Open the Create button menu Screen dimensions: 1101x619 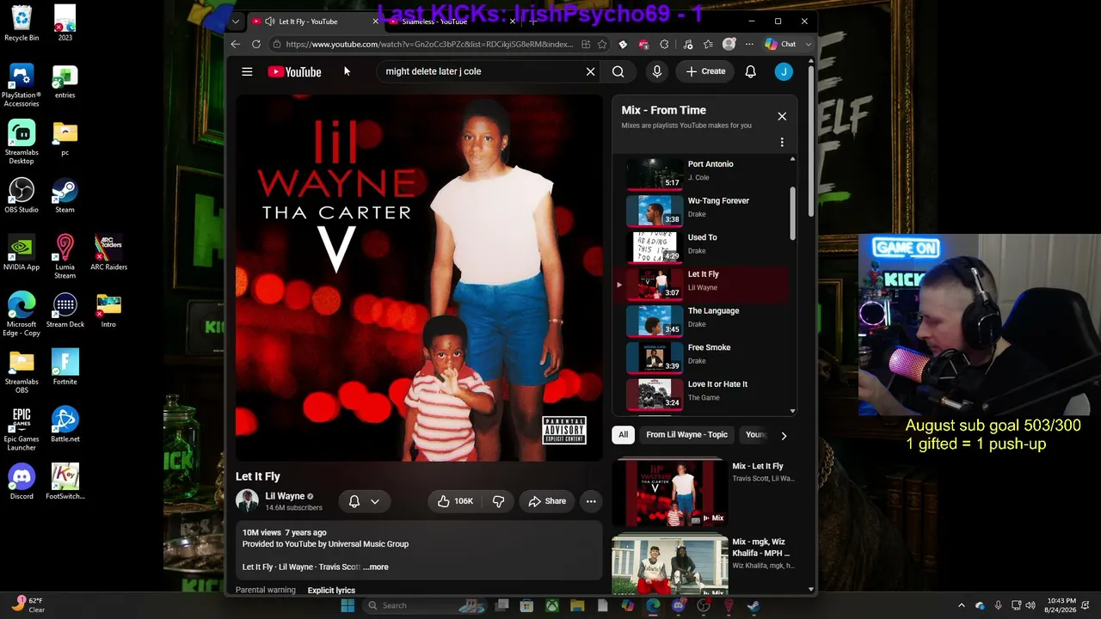[705, 71]
